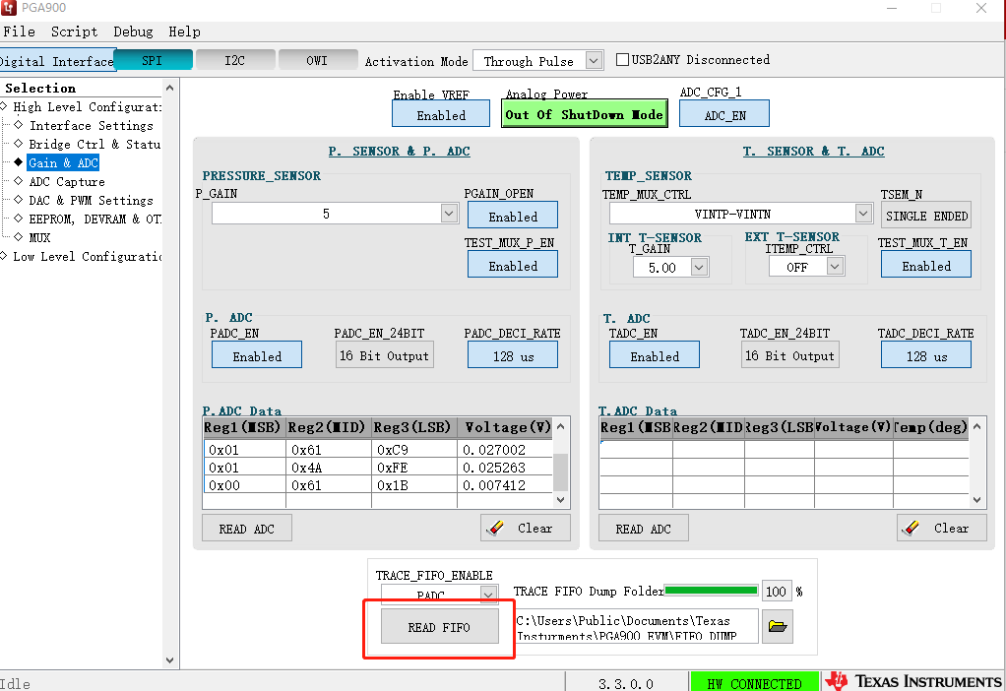Click the T. SENSOR & T. ADC link
The height and width of the screenshot is (691, 1006).
pyautogui.click(x=813, y=151)
